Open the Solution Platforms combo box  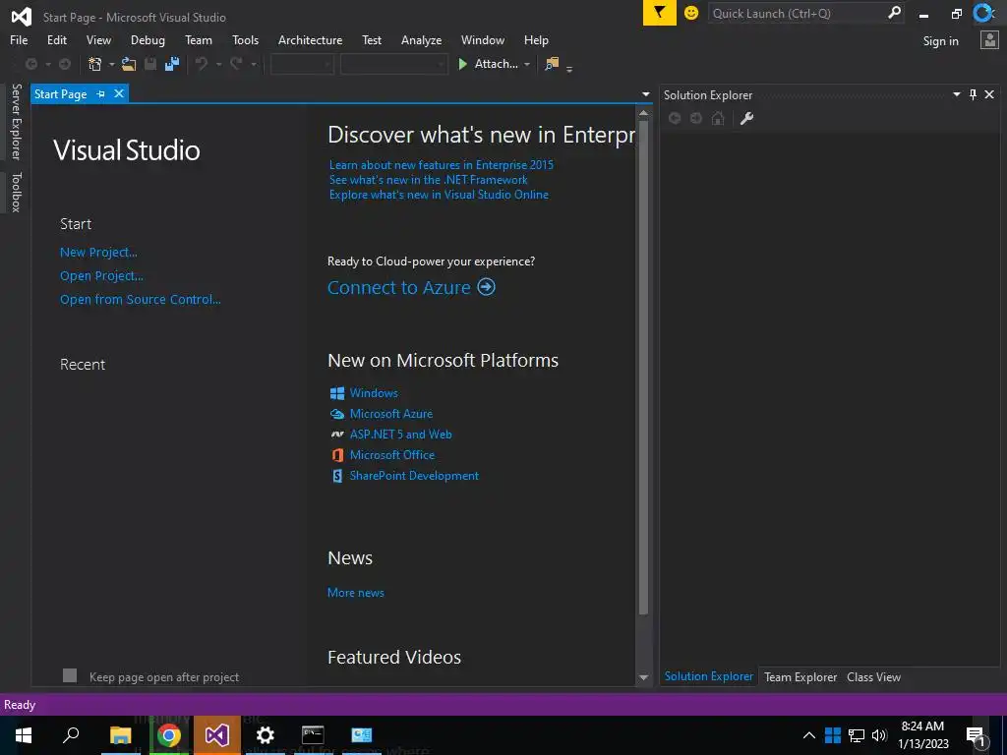[393, 64]
